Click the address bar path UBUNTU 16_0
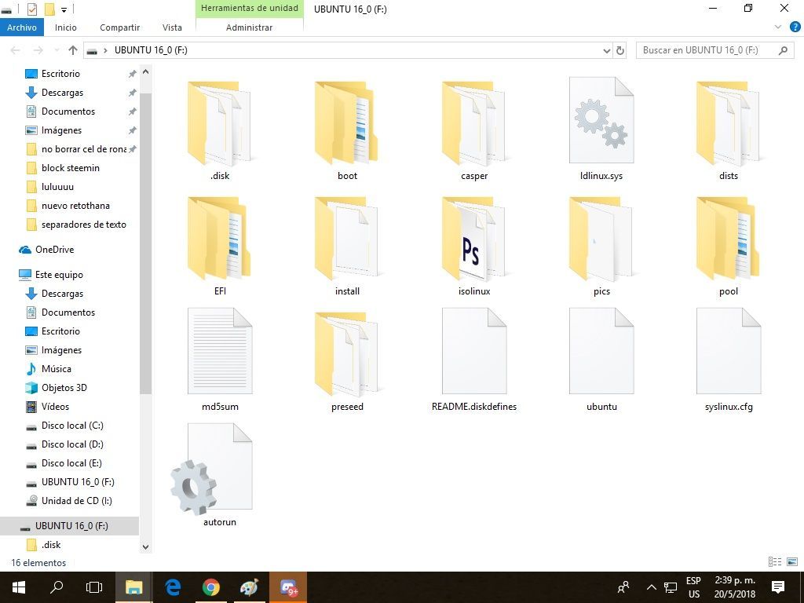The width and height of the screenshot is (804, 603). point(151,50)
